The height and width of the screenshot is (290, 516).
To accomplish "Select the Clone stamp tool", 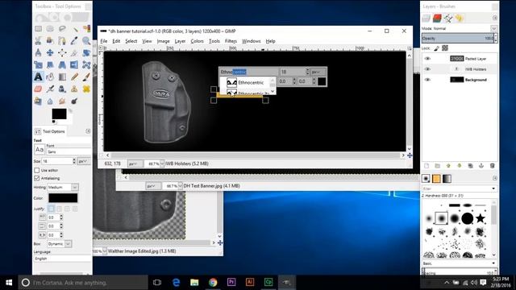I will (74, 89).
